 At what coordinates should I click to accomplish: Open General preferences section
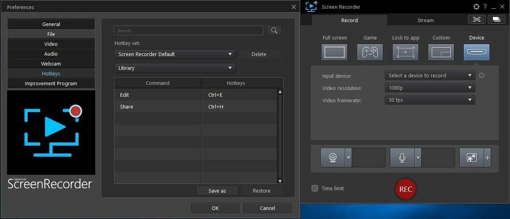click(x=51, y=24)
